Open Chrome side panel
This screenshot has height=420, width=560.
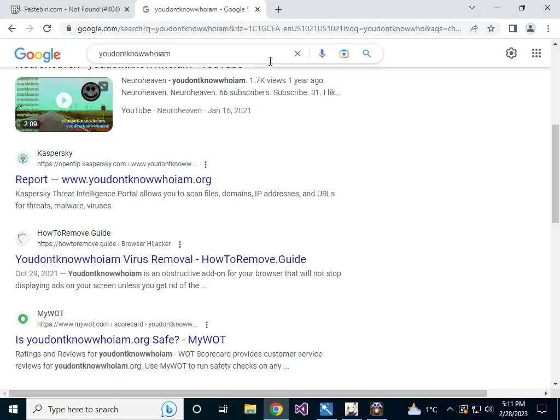[x=513, y=28]
